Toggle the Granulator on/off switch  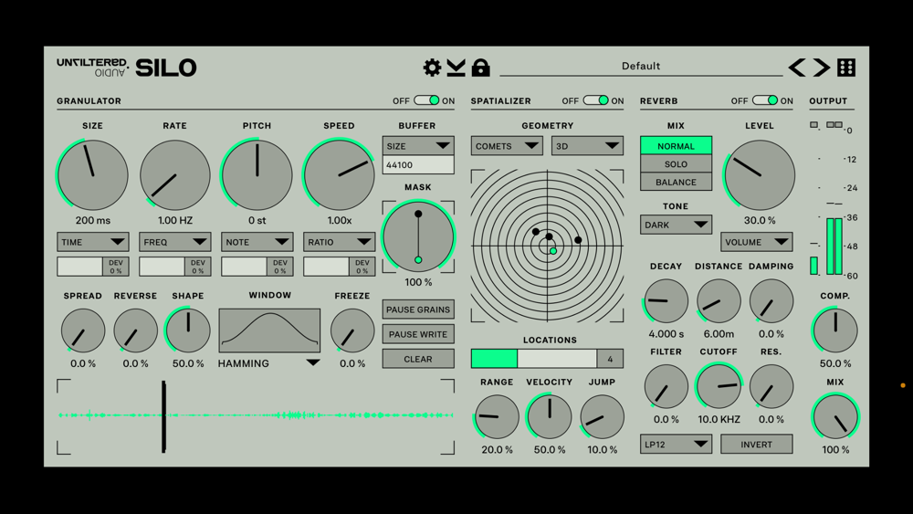click(426, 100)
